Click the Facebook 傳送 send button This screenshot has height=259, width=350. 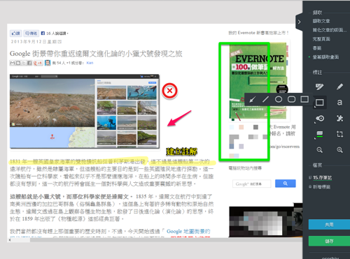click(x=31, y=34)
